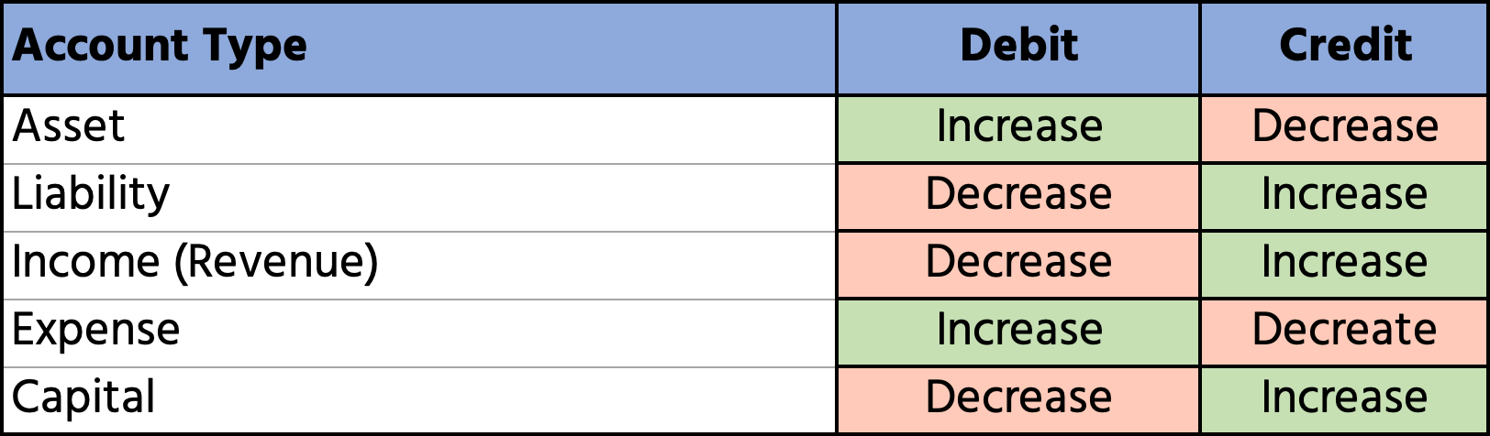
Task: Click the Capital row label
Action: [83, 398]
